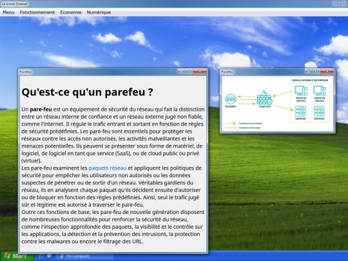
Task: Open the Fonctionnement menu
Action: pos(37,12)
